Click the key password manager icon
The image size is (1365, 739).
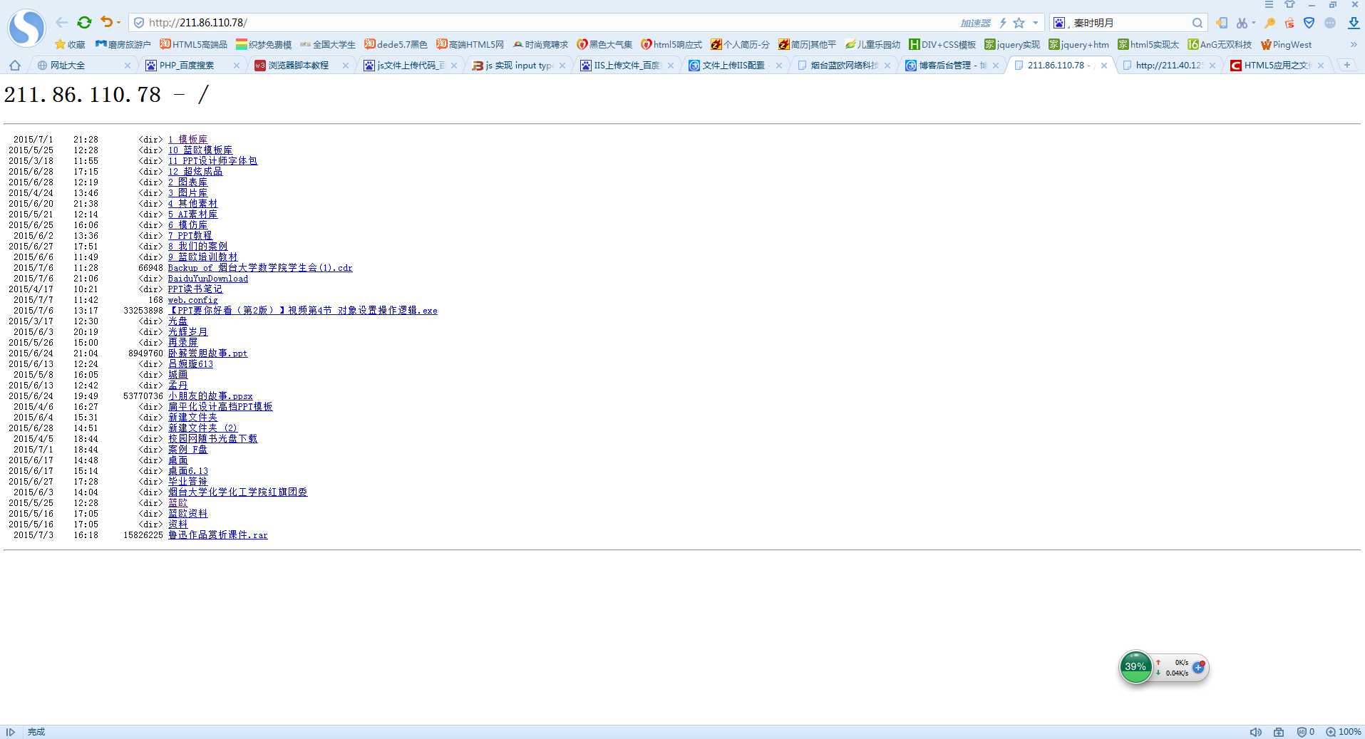coord(1269,23)
